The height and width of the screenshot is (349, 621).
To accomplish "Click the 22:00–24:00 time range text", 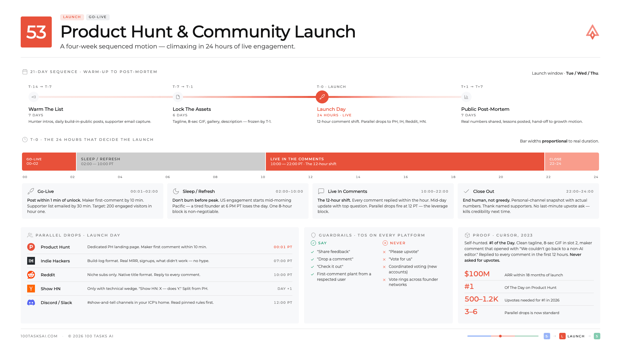I will pos(580,191).
